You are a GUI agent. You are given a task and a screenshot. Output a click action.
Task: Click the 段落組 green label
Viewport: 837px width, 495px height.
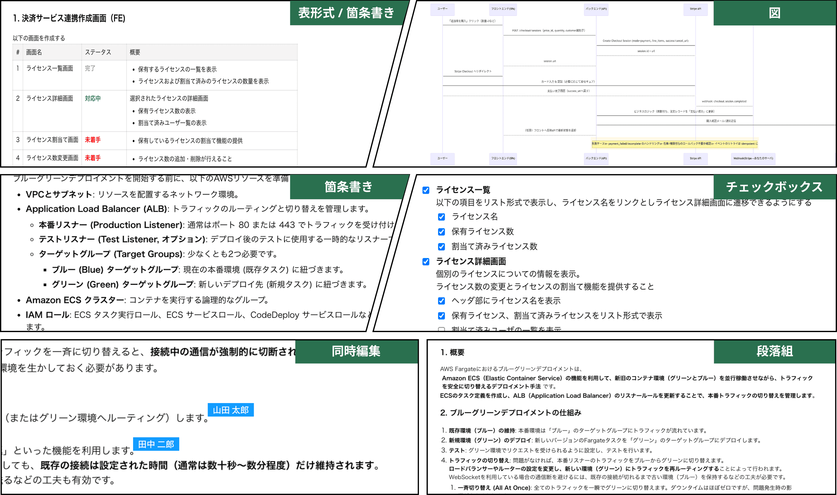point(774,351)
